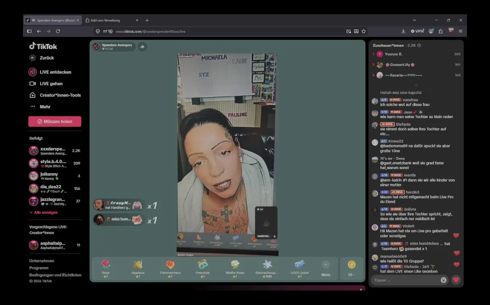Open the TikTok home logo

click(43, 47)
